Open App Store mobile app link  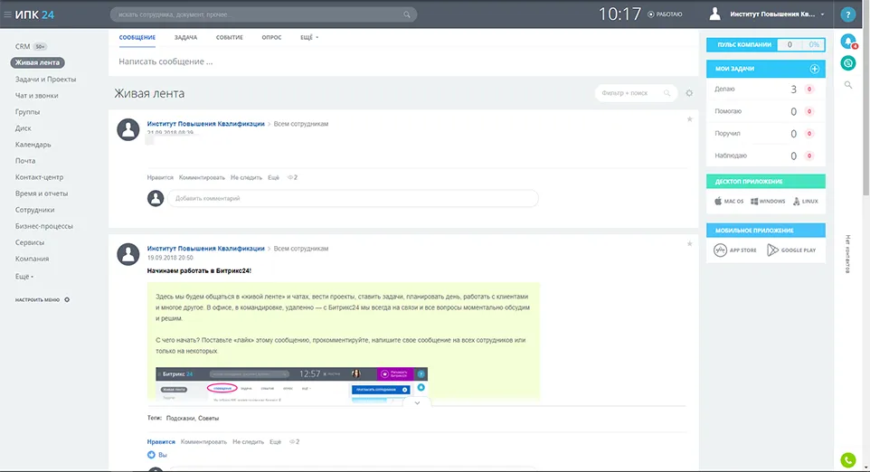[734, 250]
